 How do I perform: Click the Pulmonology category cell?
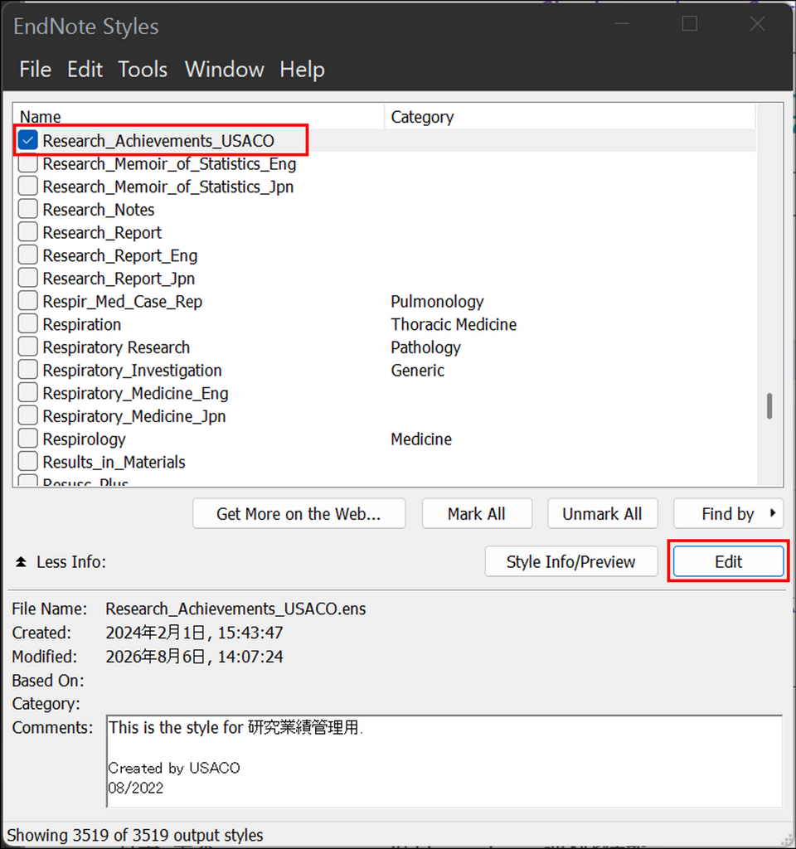click(437, 301)
